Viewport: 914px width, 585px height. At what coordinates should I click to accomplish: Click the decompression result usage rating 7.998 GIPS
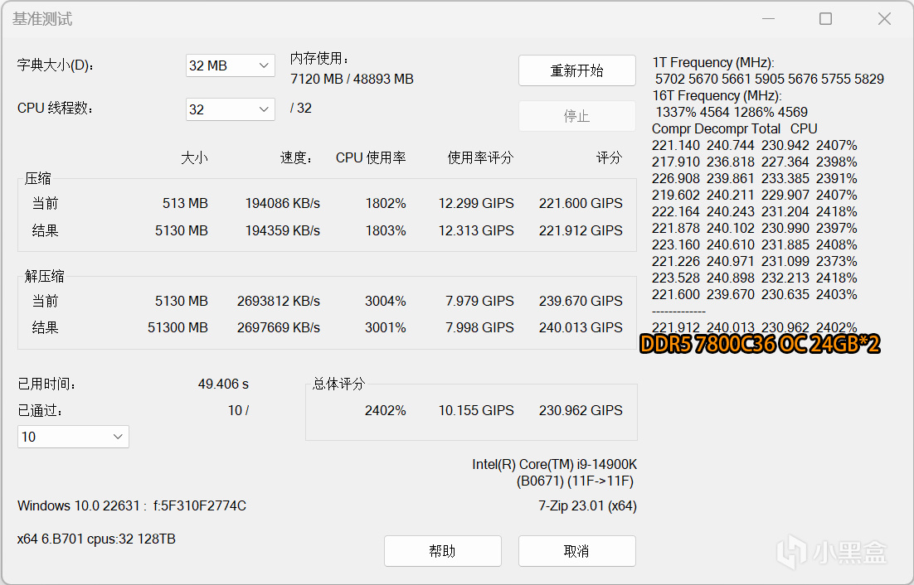pyautogui.click(x=479, y=328)
